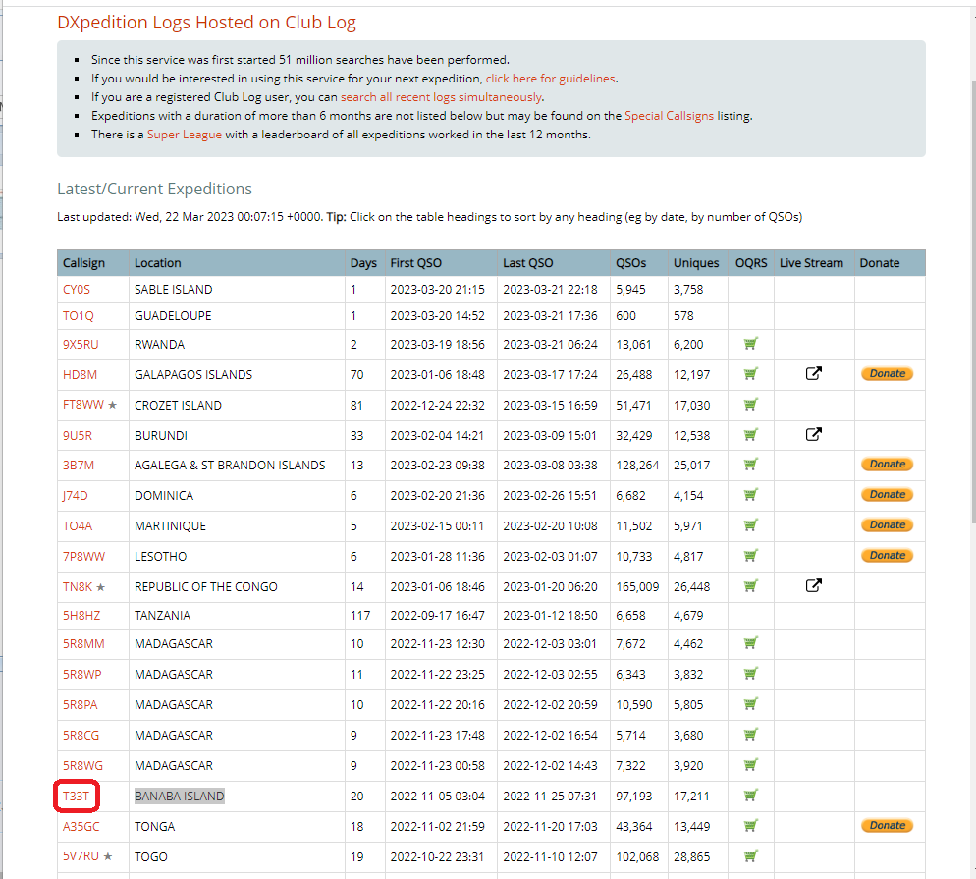
Task: Open the 9X5RU callsign log
Action: [81, 345]
